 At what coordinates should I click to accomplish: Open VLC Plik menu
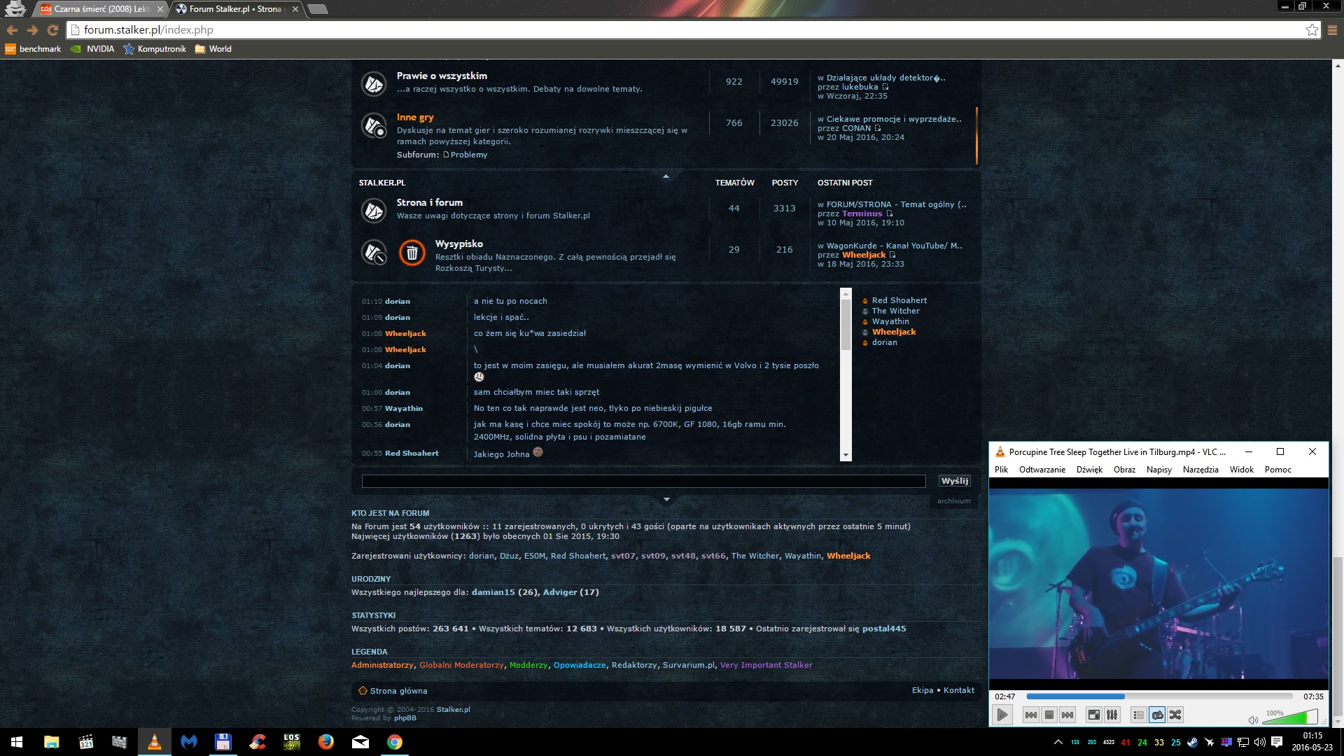pyautogui.click(x=1001, y=470)
